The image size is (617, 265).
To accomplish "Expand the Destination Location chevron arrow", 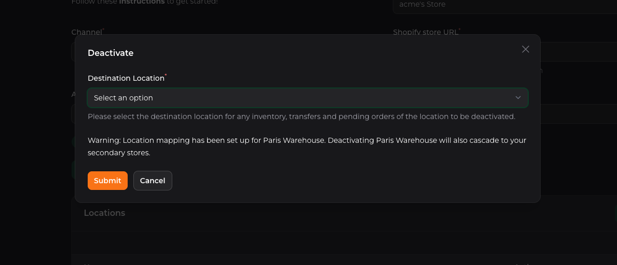I will pos(518,98).
